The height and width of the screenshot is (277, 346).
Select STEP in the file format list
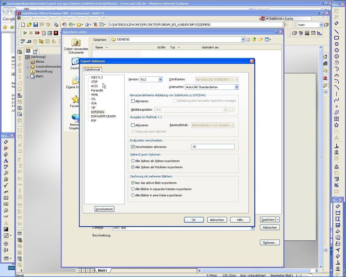tap(94, 82)
